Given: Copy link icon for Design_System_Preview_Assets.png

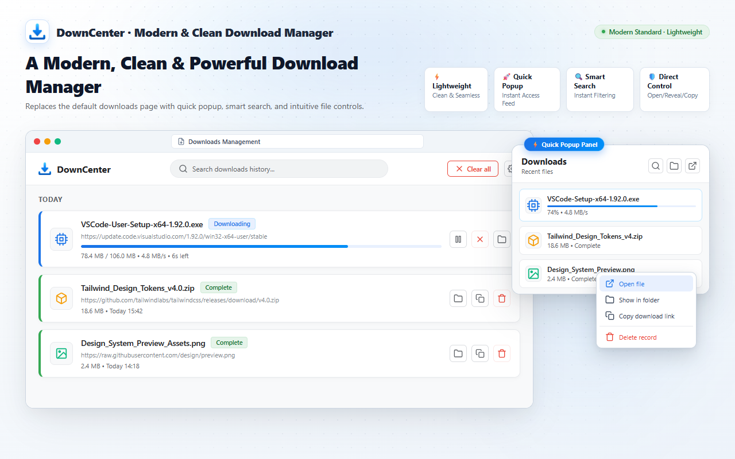Looking at the screenshot, I should [x=480, y=353].
